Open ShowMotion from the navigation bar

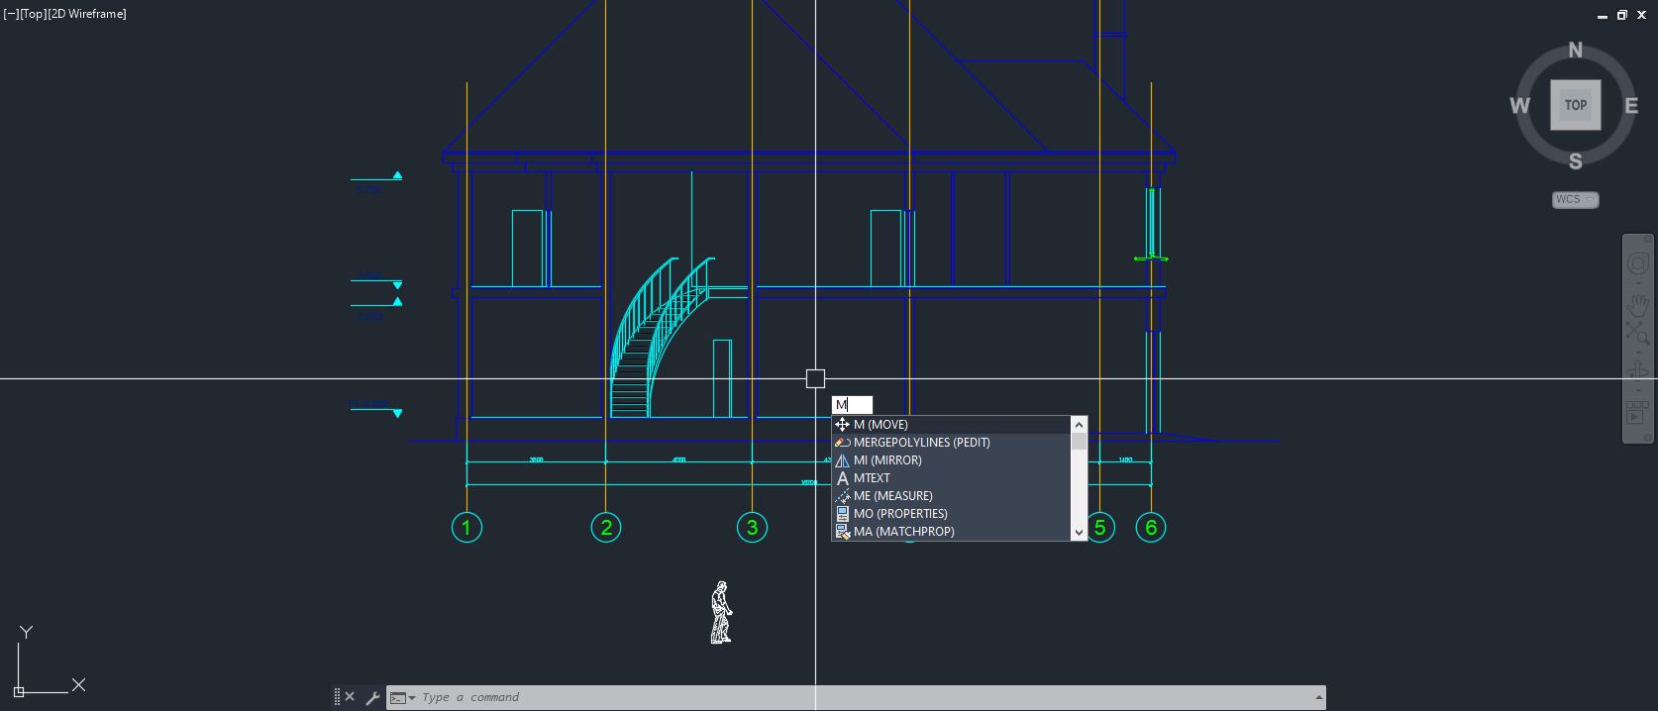(1638, 412)
